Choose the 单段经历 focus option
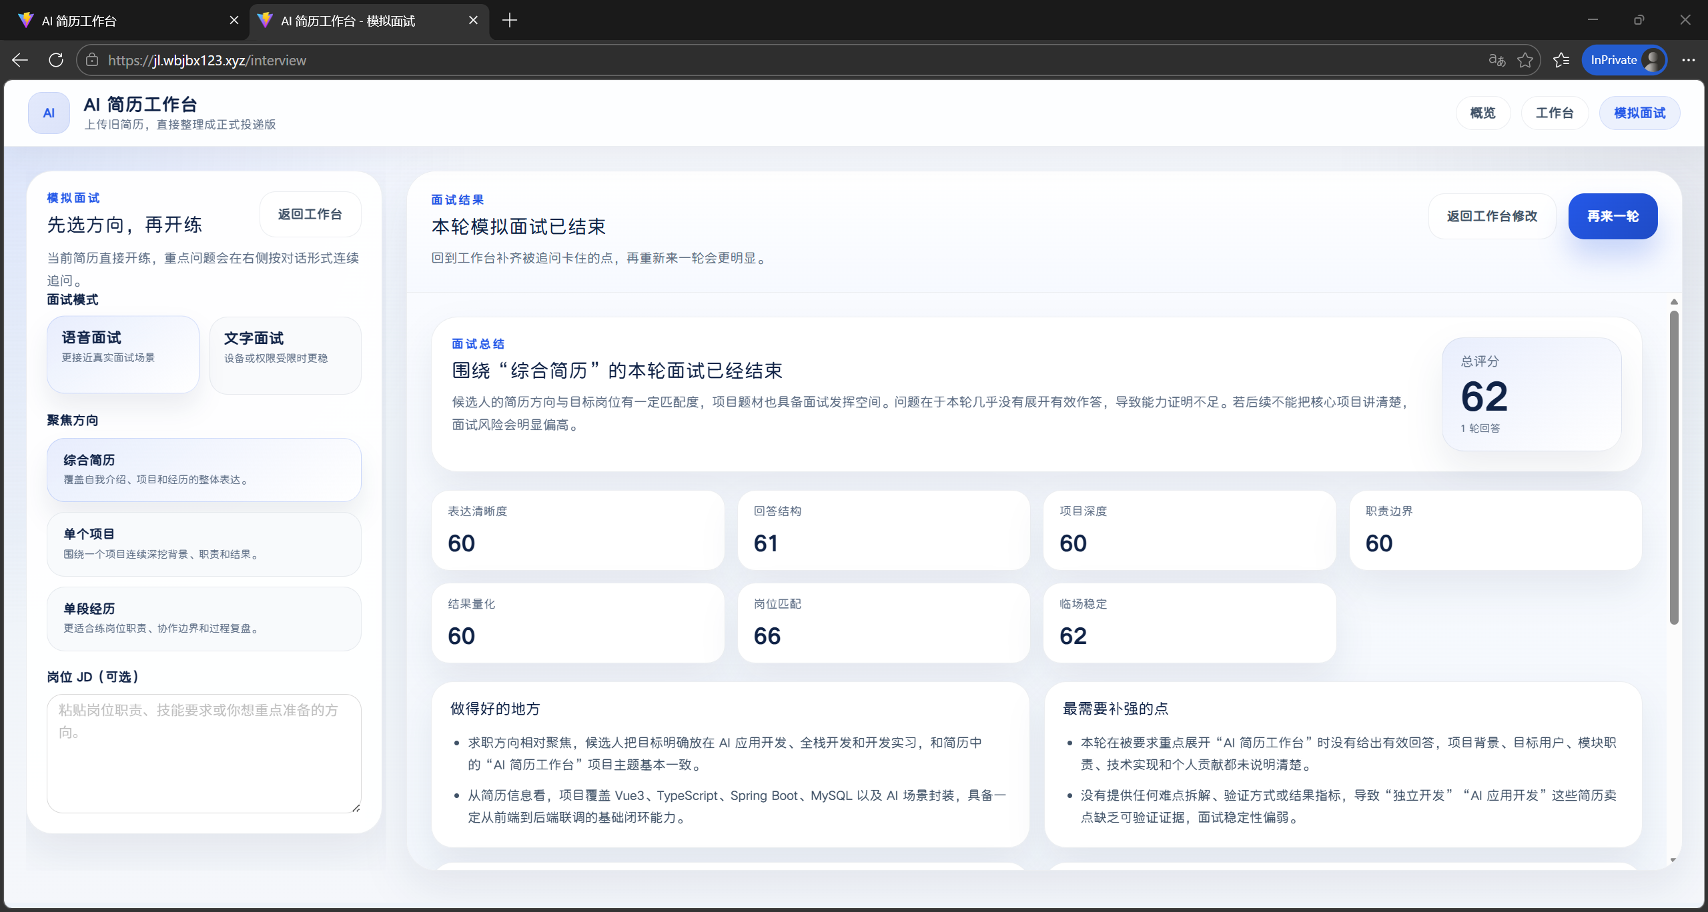Image resolution: width=1708 pixels, height=912 pixels. (x=203, y=618)
